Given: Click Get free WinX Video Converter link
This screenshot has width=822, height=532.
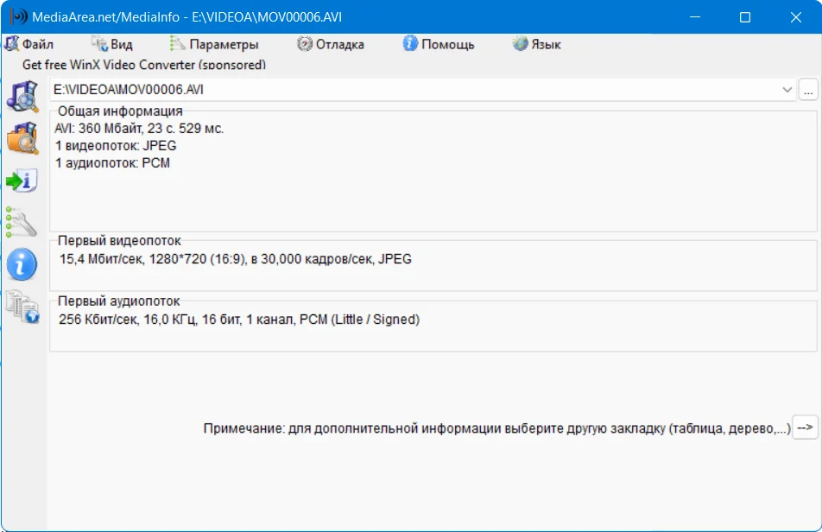Looking at the screenshot, I should 144,65.
